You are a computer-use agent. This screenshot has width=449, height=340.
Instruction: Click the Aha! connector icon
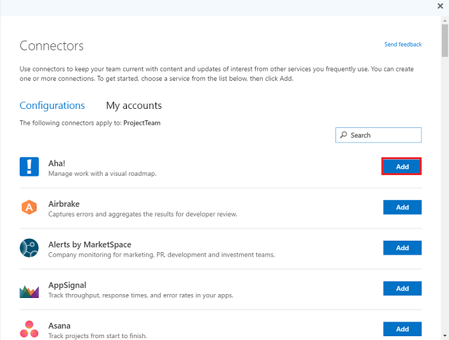[x=29, y=167]
